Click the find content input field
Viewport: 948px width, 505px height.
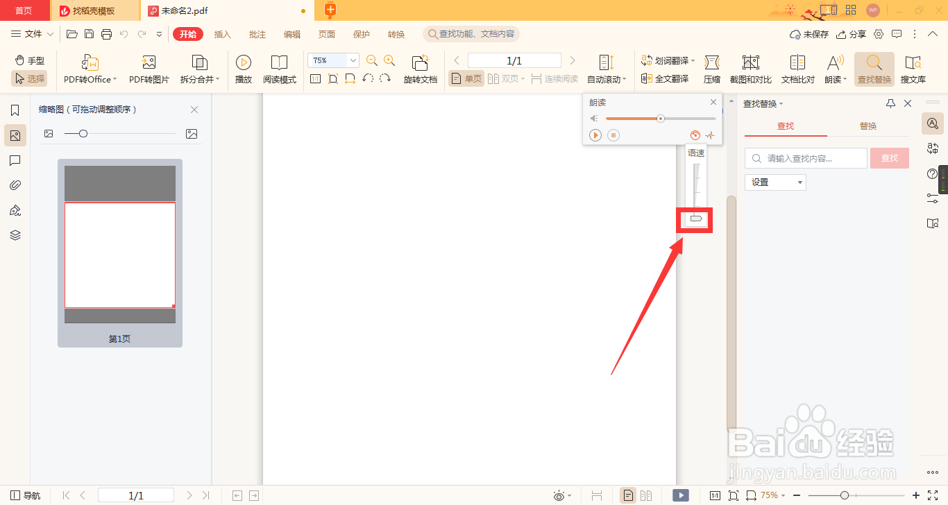click(806, 158)
